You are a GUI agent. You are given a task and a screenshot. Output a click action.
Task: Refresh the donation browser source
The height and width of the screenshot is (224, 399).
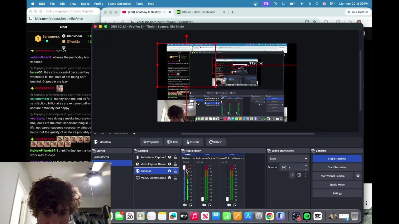coord(216,142)
